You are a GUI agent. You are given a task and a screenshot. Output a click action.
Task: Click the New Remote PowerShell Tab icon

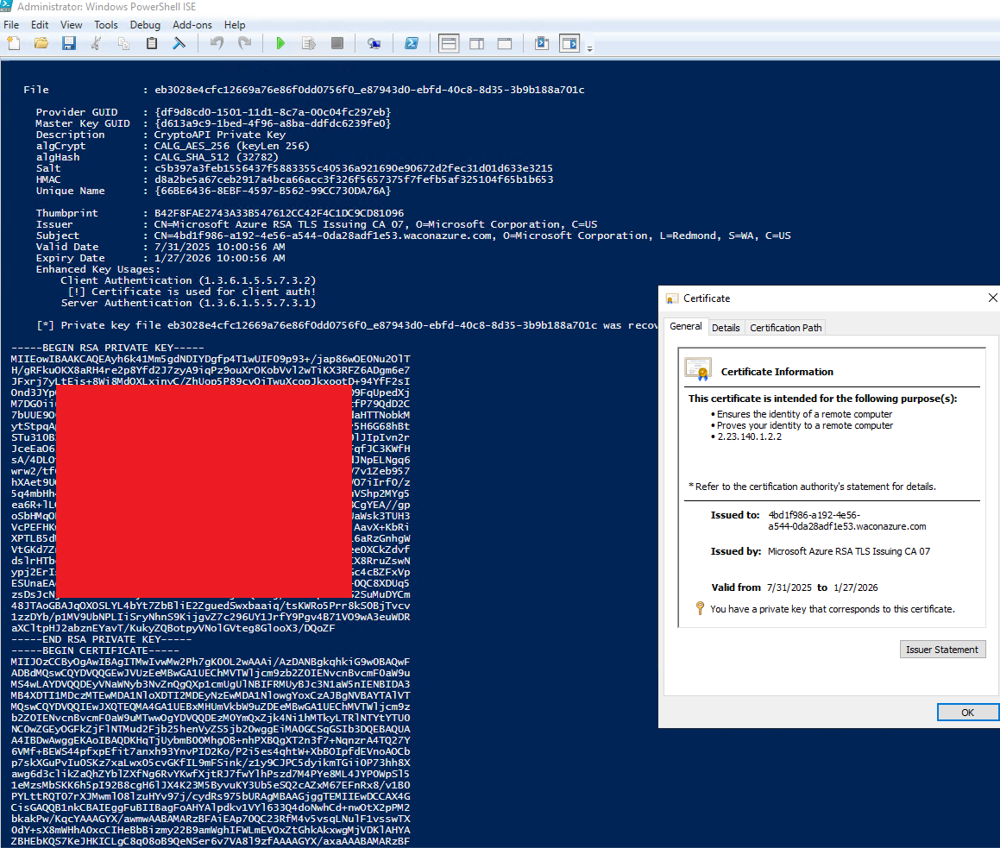tap(374, 43)
